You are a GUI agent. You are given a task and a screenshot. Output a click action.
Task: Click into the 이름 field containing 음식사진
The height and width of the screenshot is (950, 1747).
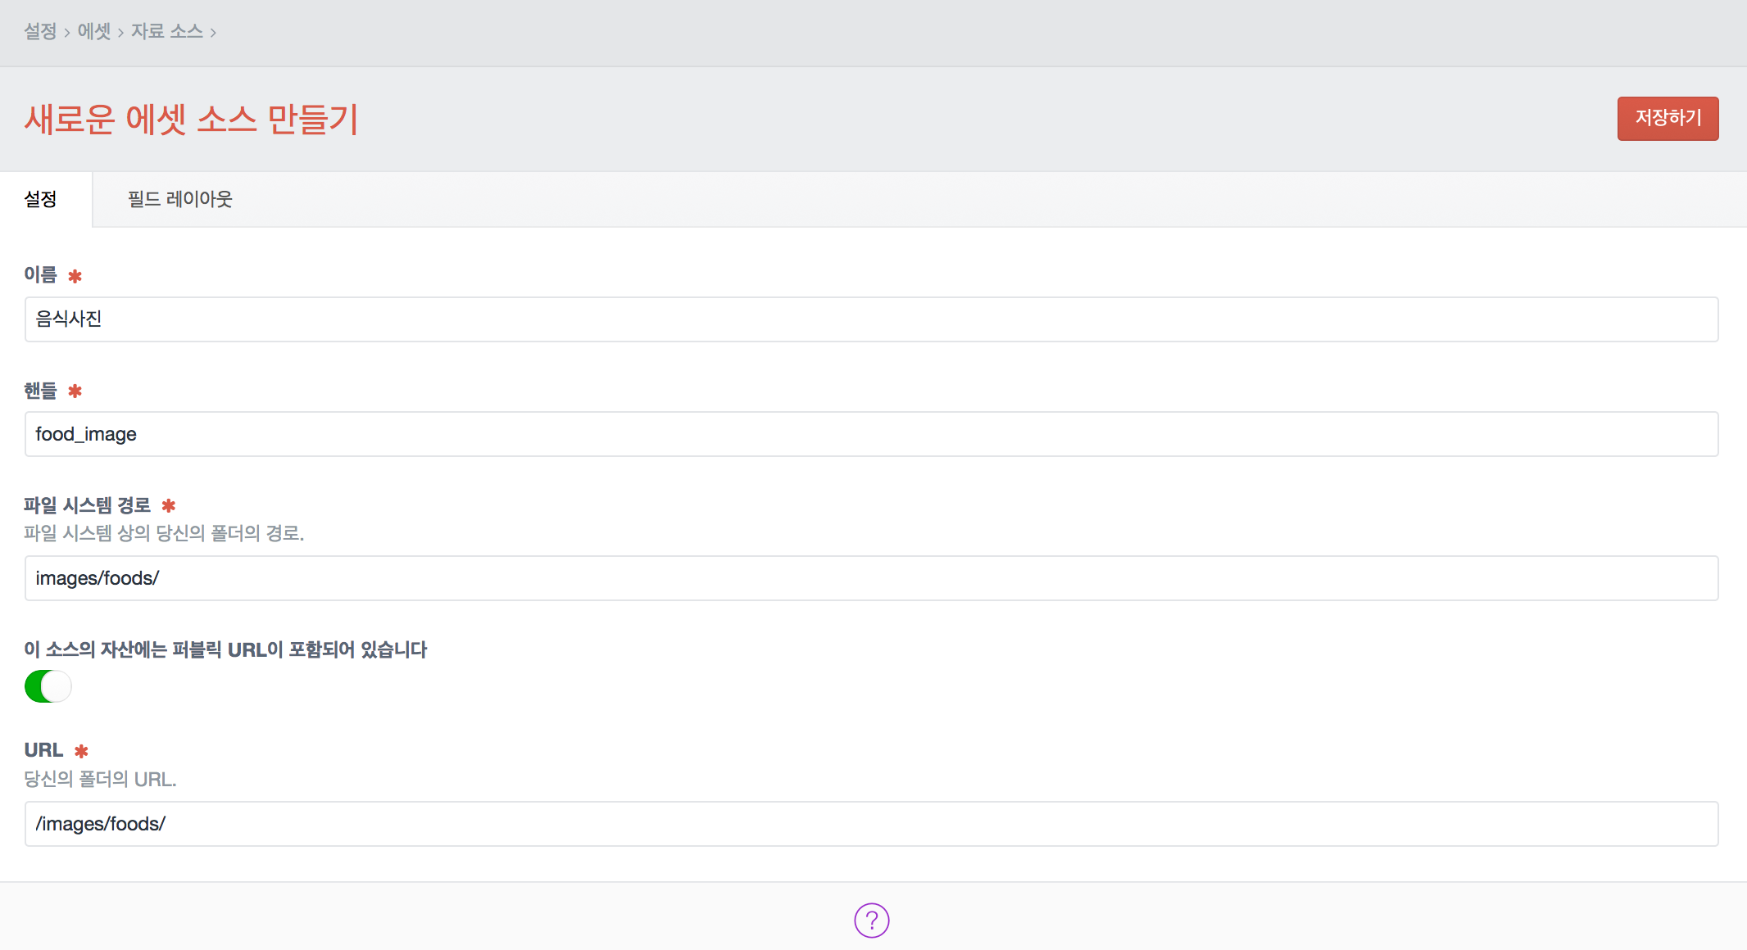(871, 319)
